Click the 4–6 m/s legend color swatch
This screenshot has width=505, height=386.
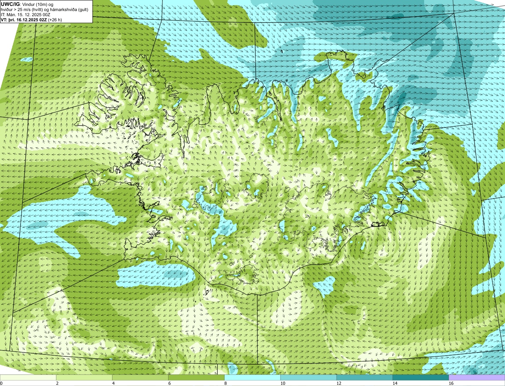click(x=140, y=377)
